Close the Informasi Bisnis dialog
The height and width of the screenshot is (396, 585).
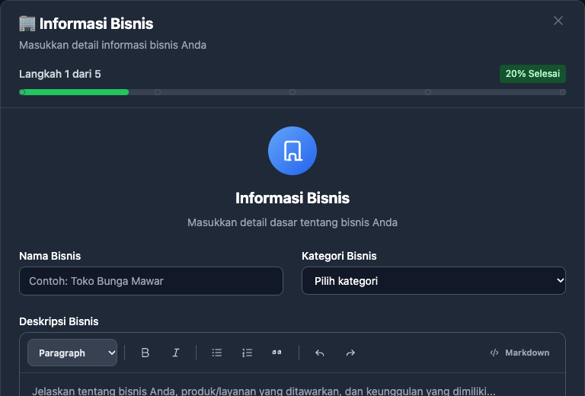558,21
